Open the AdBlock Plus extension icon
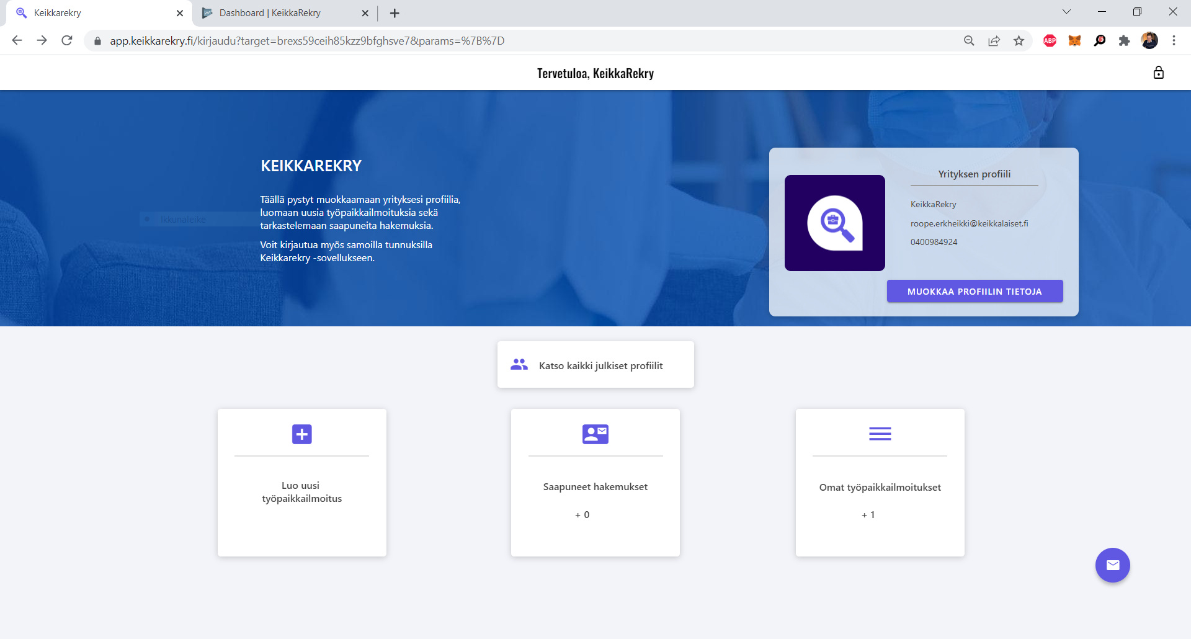The image size is (1191, 639). [1050, 41]
